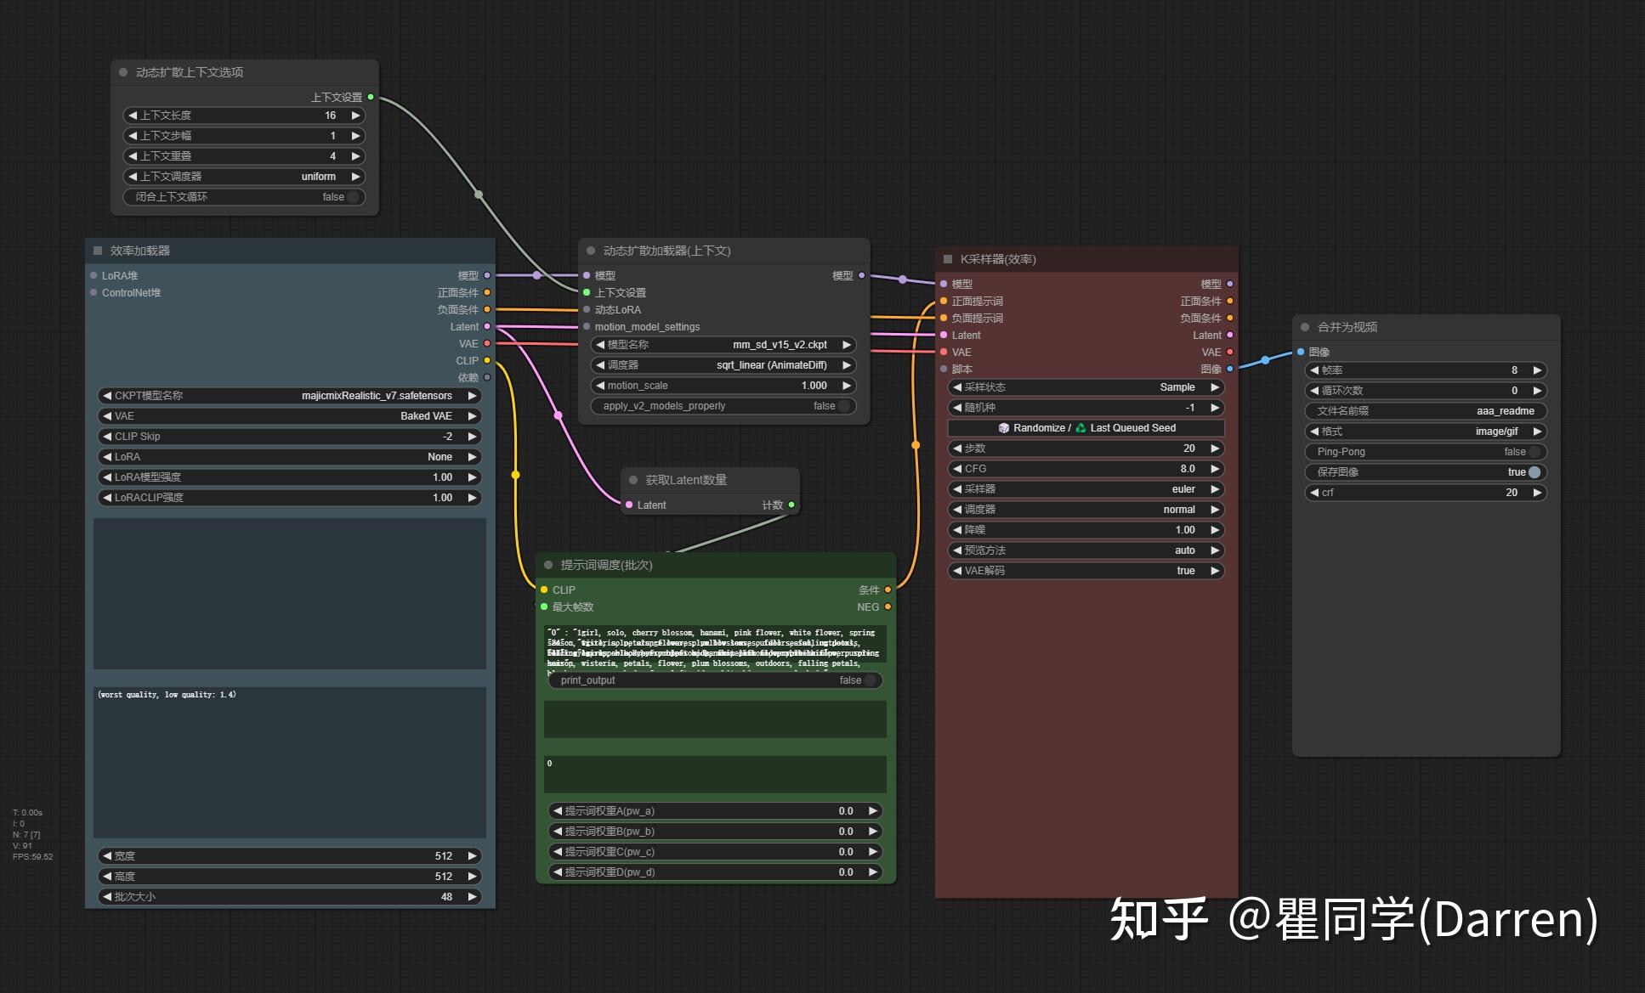Viewport: 1645px width, 993px height.
Task: Increase 步数 with the right arrow
Action: [x=1215, y=449]
